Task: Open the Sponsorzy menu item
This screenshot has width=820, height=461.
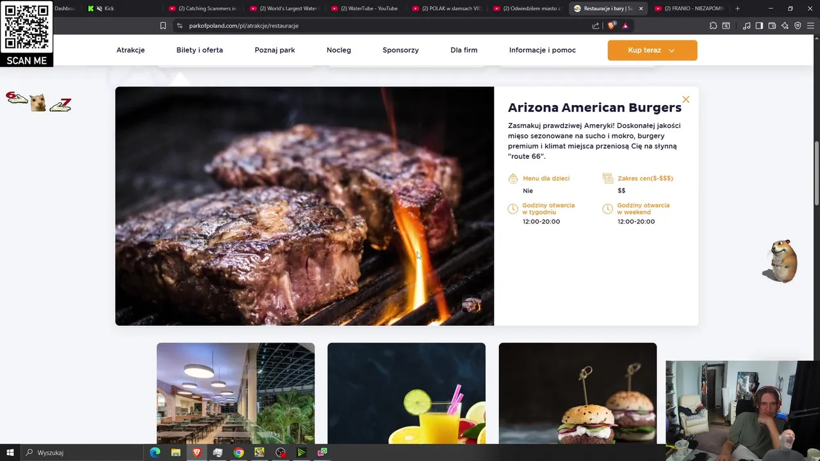Action: [400, 50]
